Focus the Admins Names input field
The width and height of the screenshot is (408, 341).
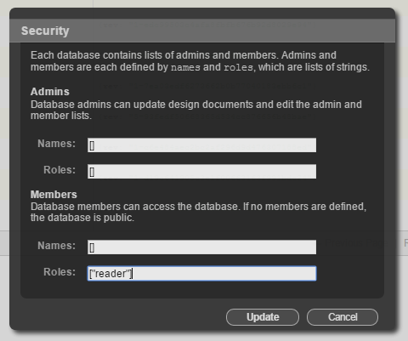click(x=201, y=145)
